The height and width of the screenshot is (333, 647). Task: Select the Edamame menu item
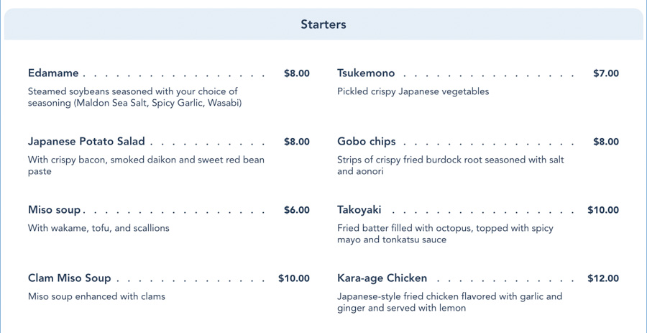pyautogui.click(x=53, y=73)
